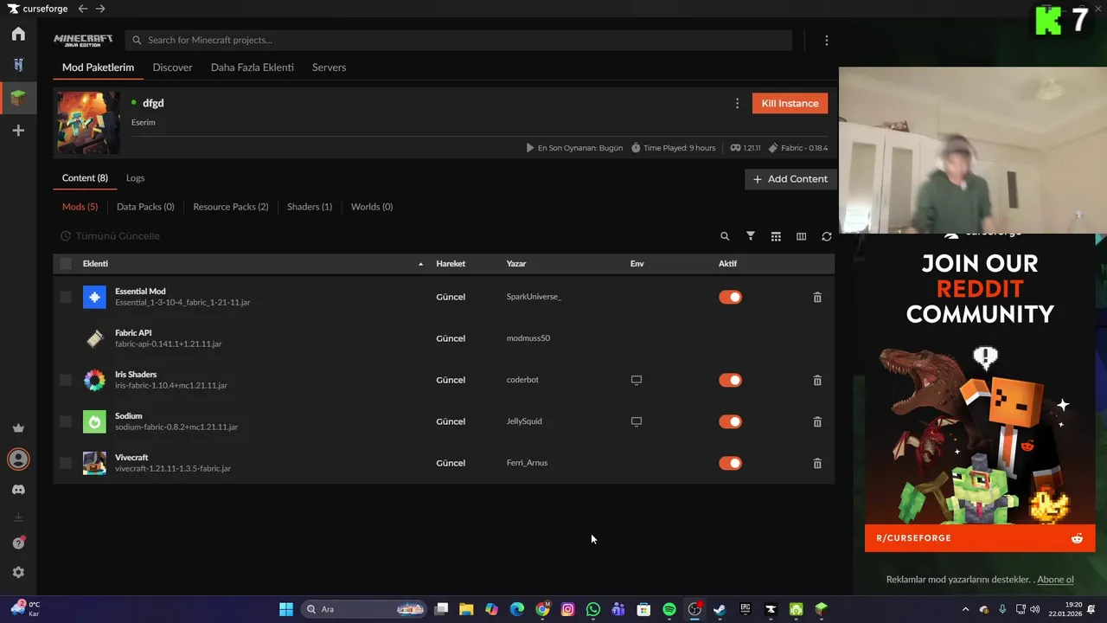Screen dimensions: 1107x623
Task: Click the R/CURSEFORGE Reddit banner button
Action: (979, 538)
